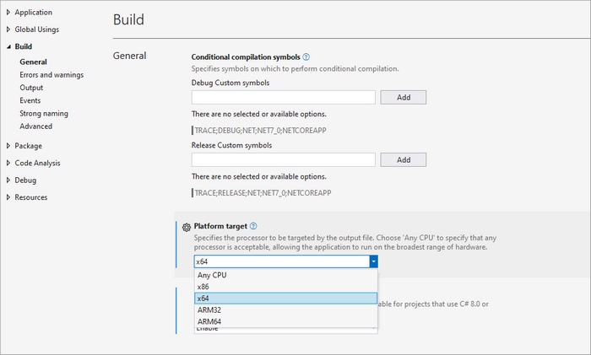Select the Resources category label

pos(31,197)
